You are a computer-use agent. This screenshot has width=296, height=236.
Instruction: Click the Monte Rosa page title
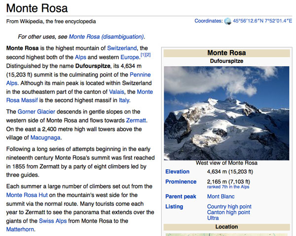tap(37, 8)
